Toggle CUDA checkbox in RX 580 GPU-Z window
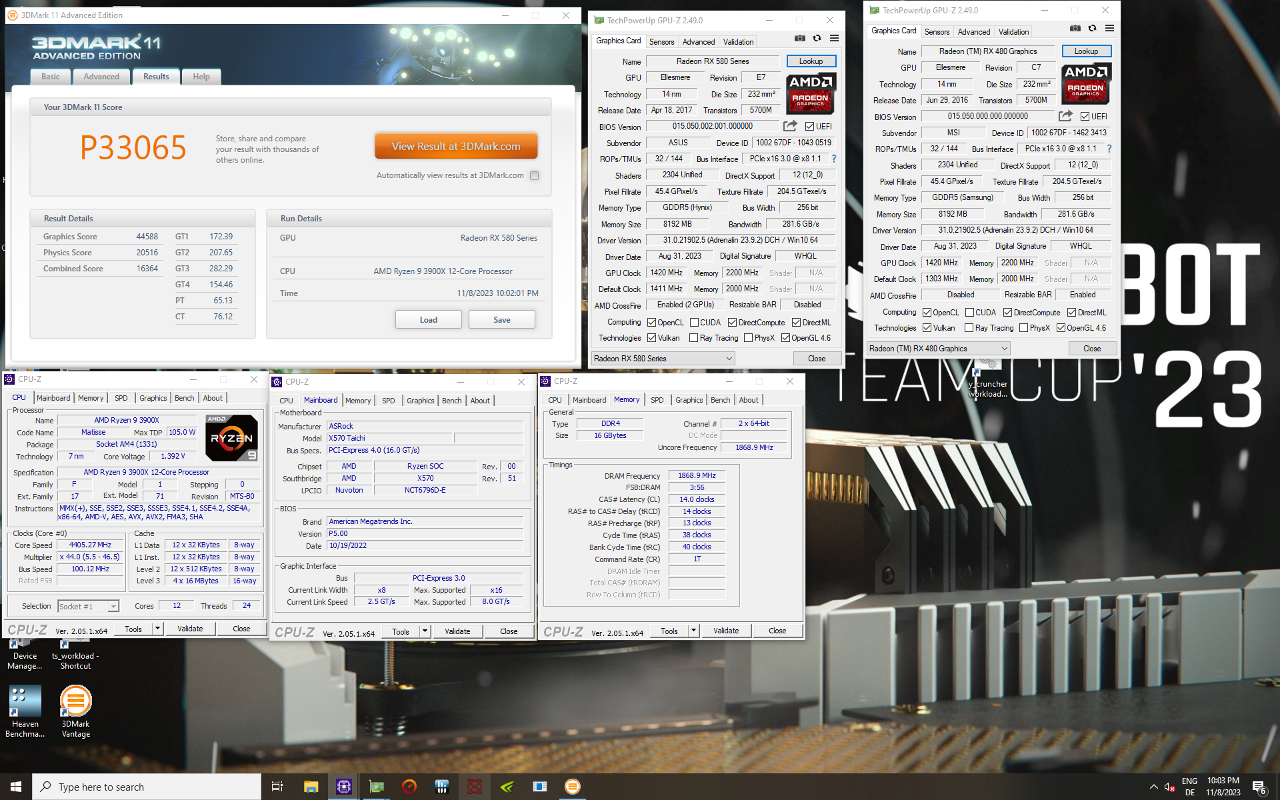This screenshot has width=1280, height=800. 694,323
